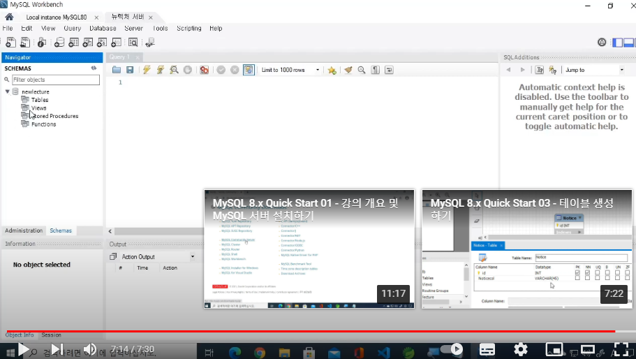Screen dimensions: 636x359
Task: Open Quick Start 03 suggested video
Action: [527, 249]
